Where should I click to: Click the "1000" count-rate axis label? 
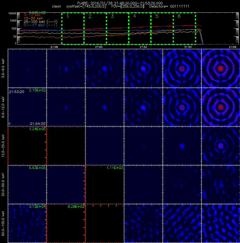coord(13,21)
